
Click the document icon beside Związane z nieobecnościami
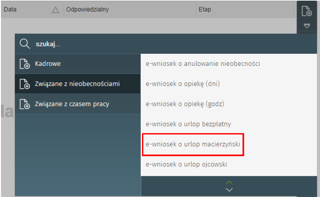pyautogui.click(x=25, y=84)
